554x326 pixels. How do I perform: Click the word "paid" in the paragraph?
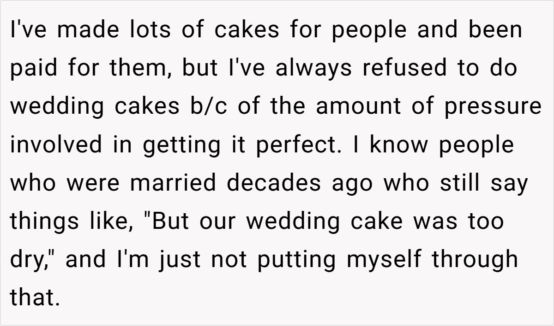coord(33,69)
